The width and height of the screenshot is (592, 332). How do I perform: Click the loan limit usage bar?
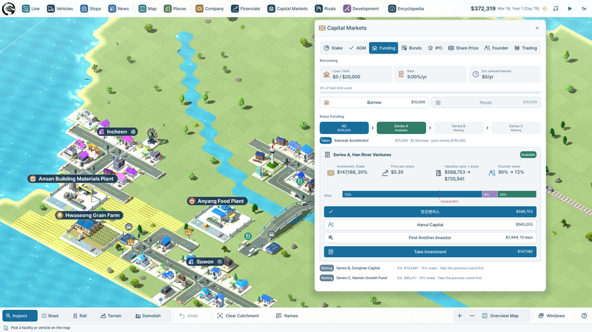pos(430,92)
